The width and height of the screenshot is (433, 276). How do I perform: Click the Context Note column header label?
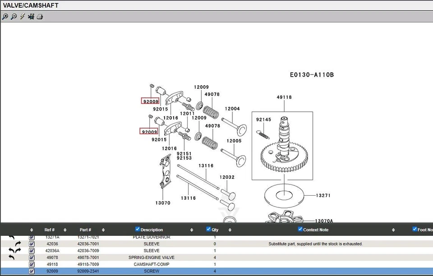pos(316,230)
